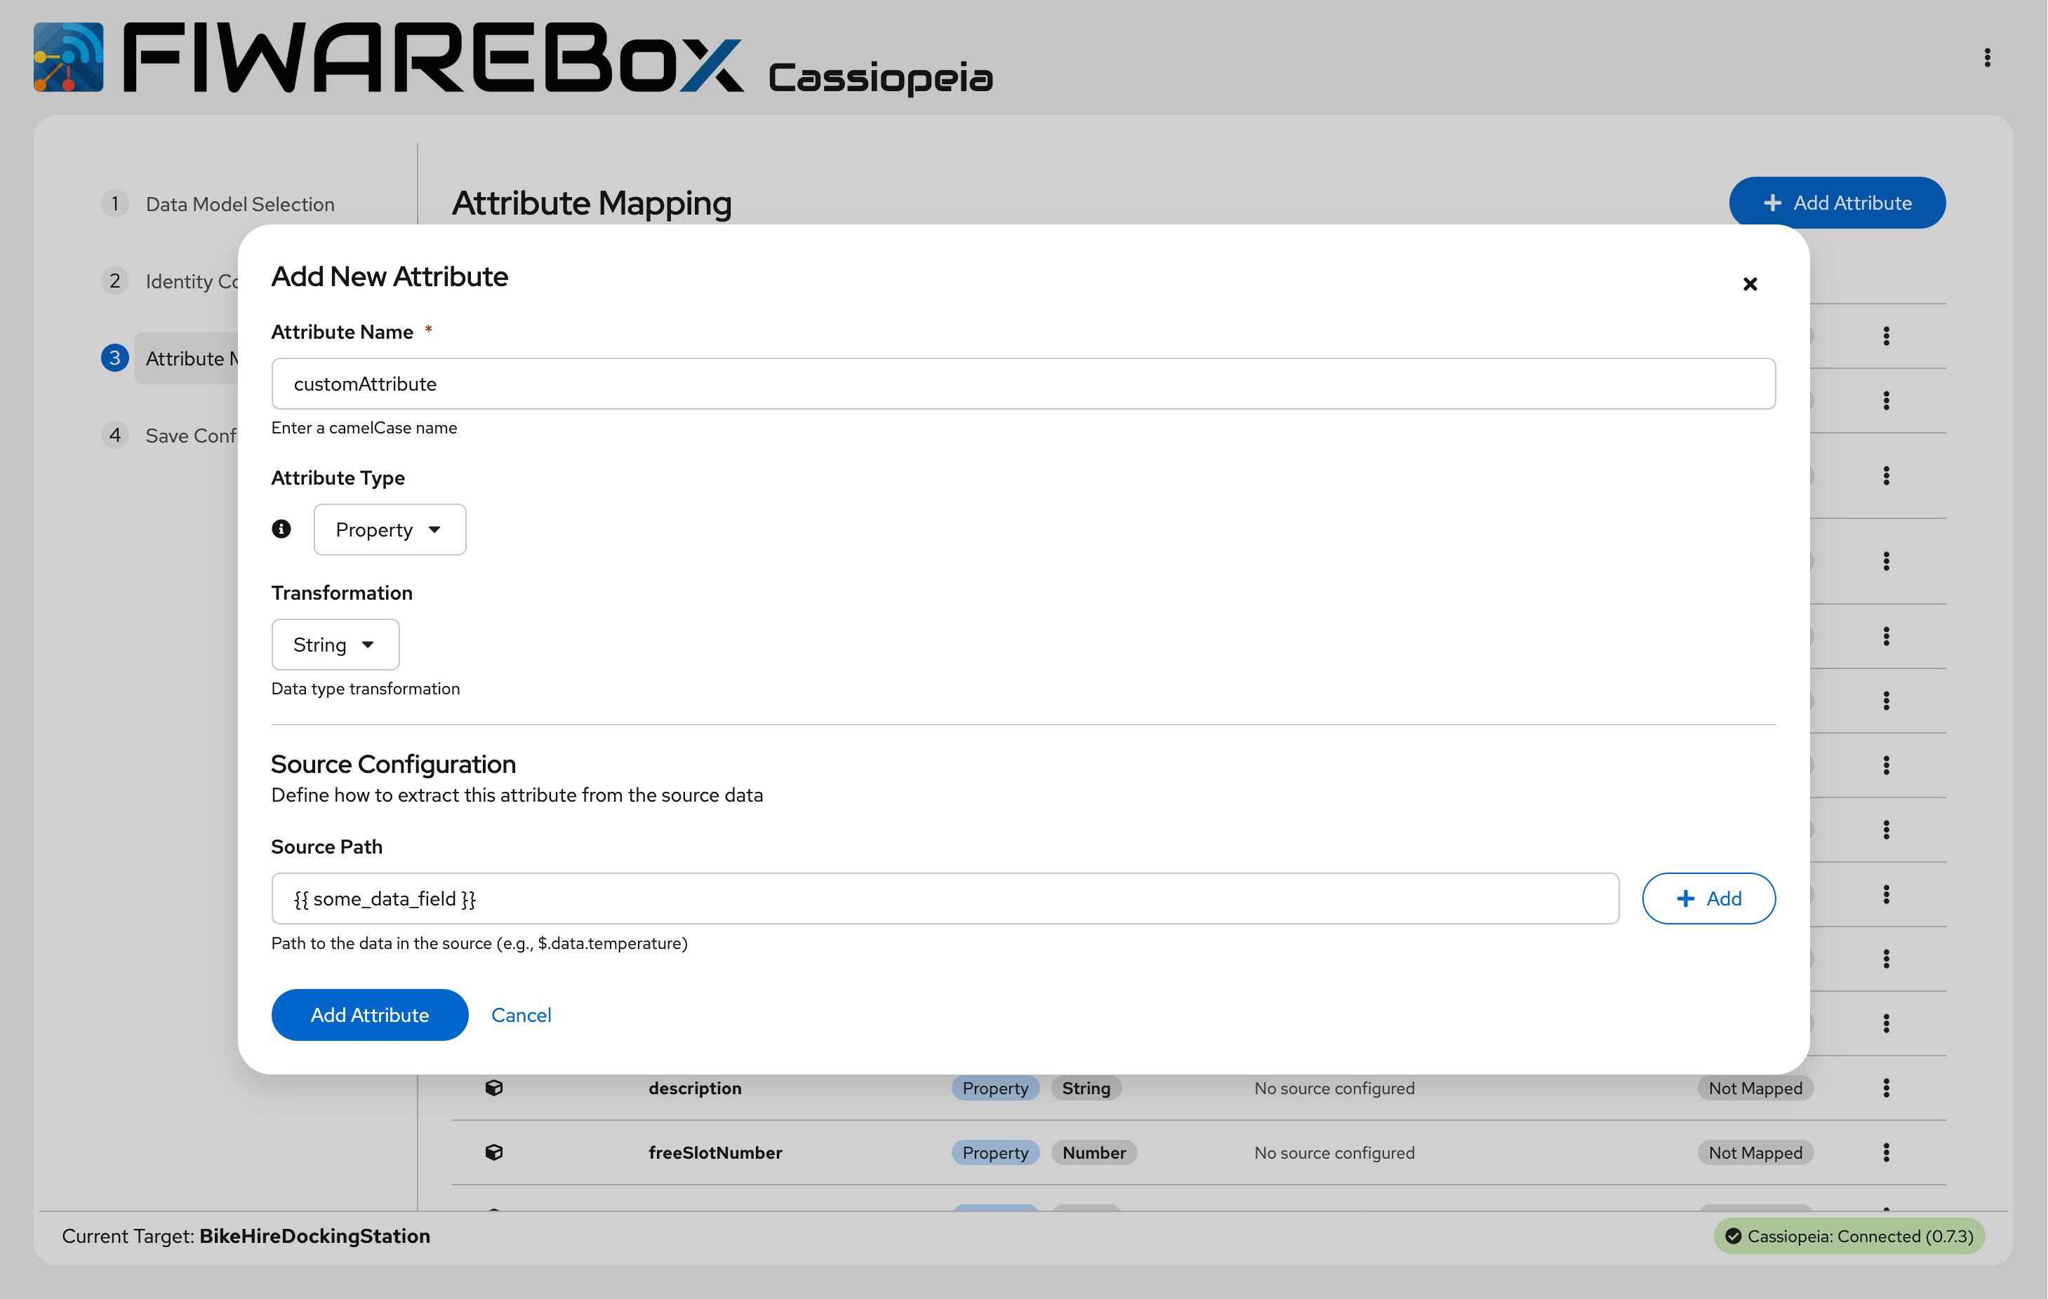Click the Attribute Type info icon

coord(281,529)
